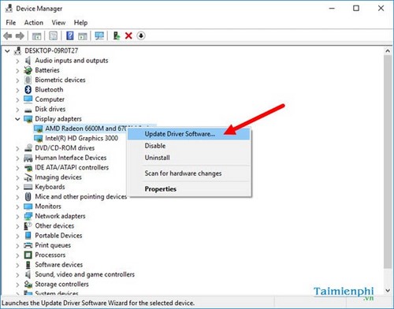This screenshot has width=394, height=309.
Task: Choose Disable in the context menu
Action: tap(188, 146)
